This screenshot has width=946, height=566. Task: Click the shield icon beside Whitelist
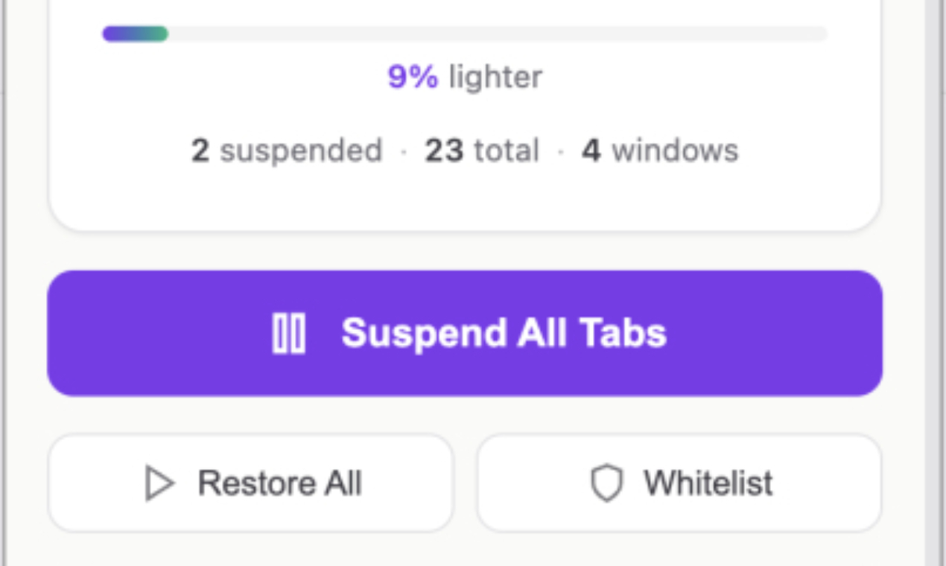pyautogui.click(x=606, y=483)
